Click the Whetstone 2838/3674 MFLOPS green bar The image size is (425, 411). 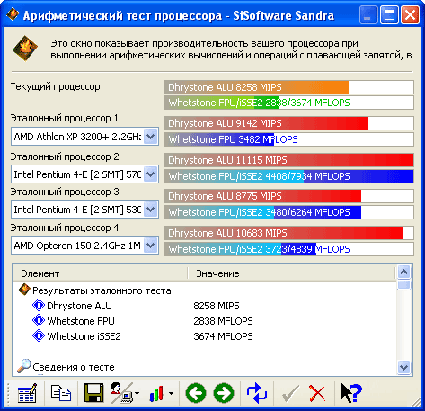(x=289, y=103)
